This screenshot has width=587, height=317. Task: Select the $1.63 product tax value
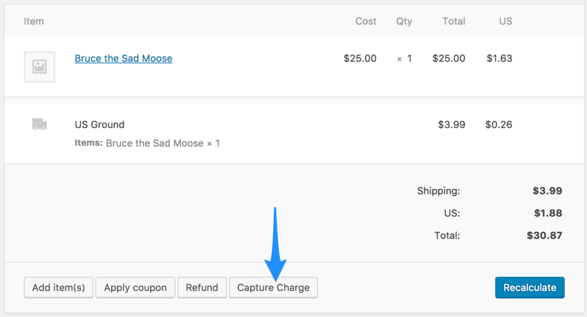click(x=499, y=59)
